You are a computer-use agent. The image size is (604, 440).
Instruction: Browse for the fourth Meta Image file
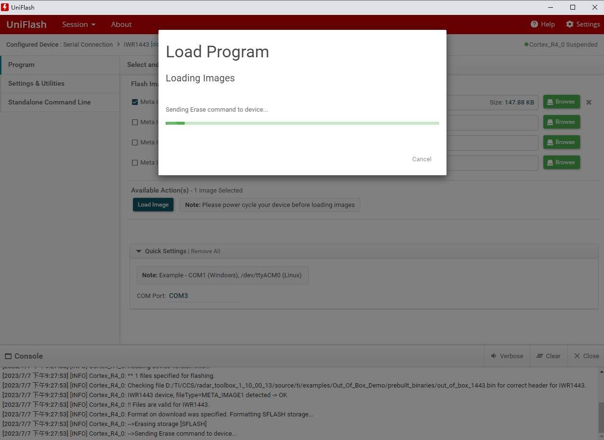pos(562,163)
